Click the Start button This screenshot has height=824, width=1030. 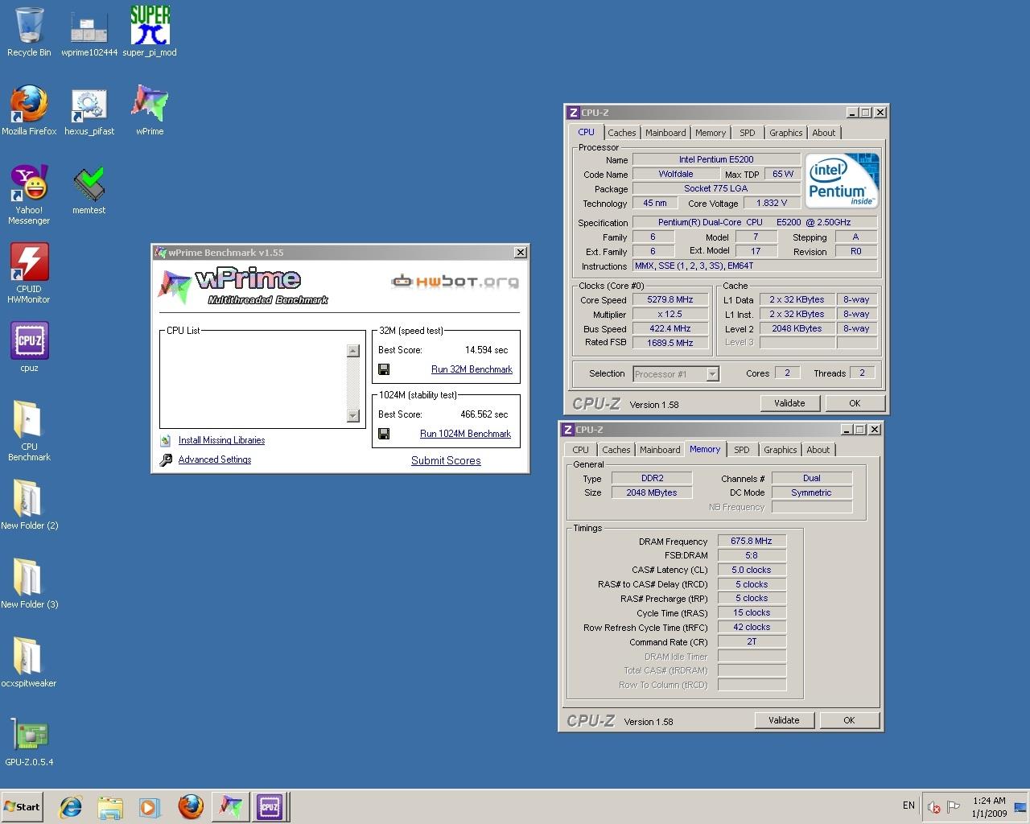click(x=22, y=806)
